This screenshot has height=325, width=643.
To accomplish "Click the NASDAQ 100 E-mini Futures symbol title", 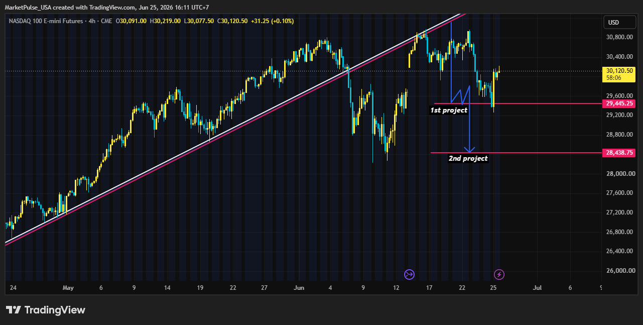I will click(46, 21).
